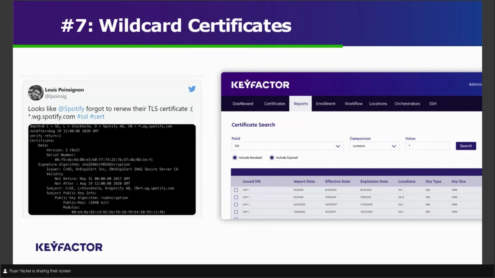Open the Field dropdown showing CN
This screenshot has height=278, width=495.
point(287,146)
